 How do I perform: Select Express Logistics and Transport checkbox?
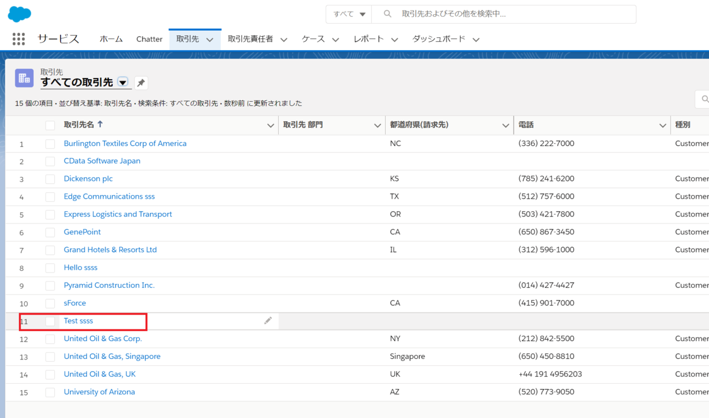[x=50, y=215]
